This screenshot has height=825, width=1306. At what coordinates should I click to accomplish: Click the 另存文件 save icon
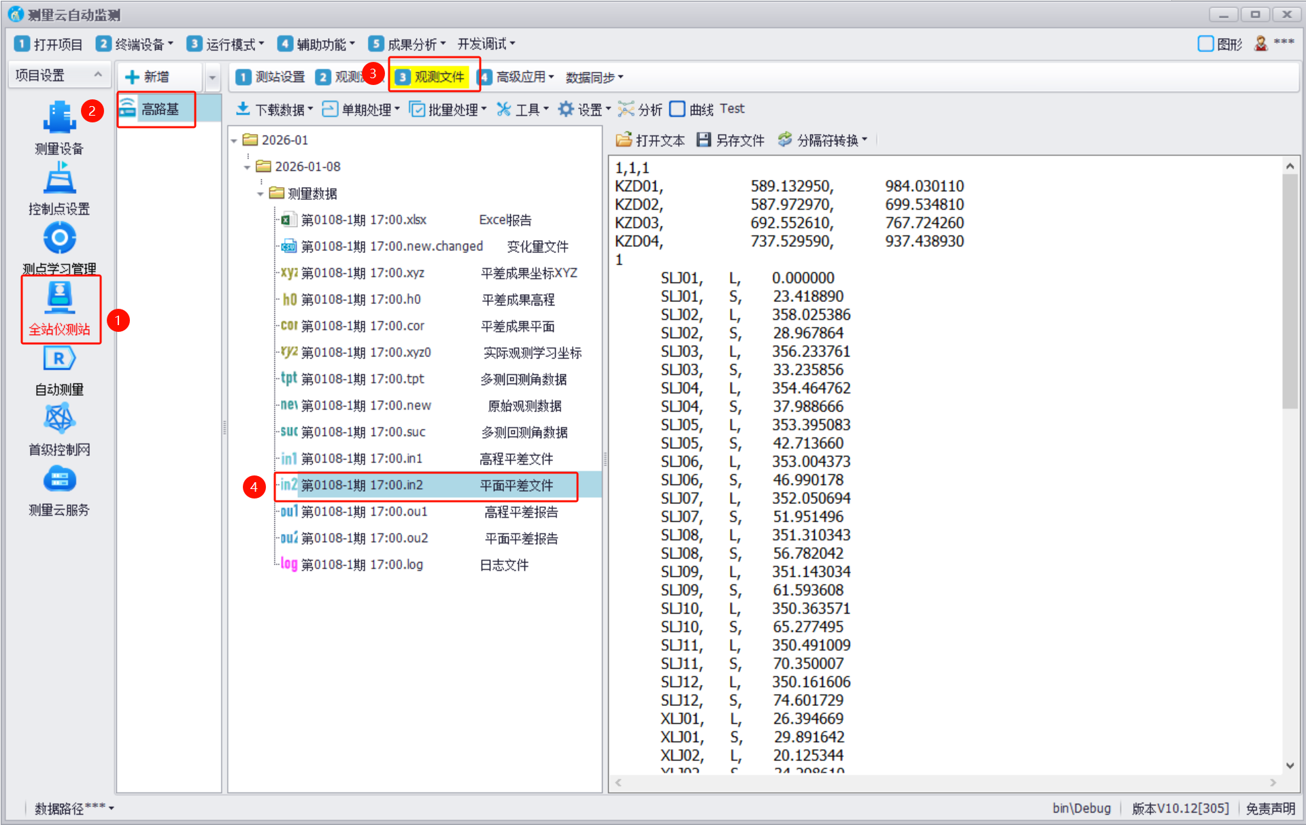tap(704, 140)
